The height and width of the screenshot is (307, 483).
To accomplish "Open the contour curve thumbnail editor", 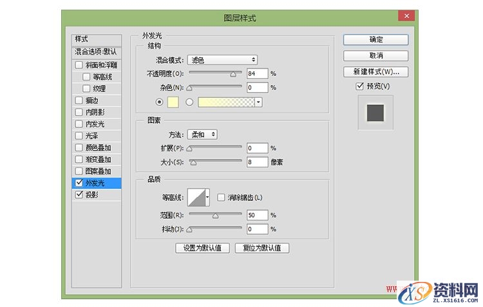I will (196, 198).
